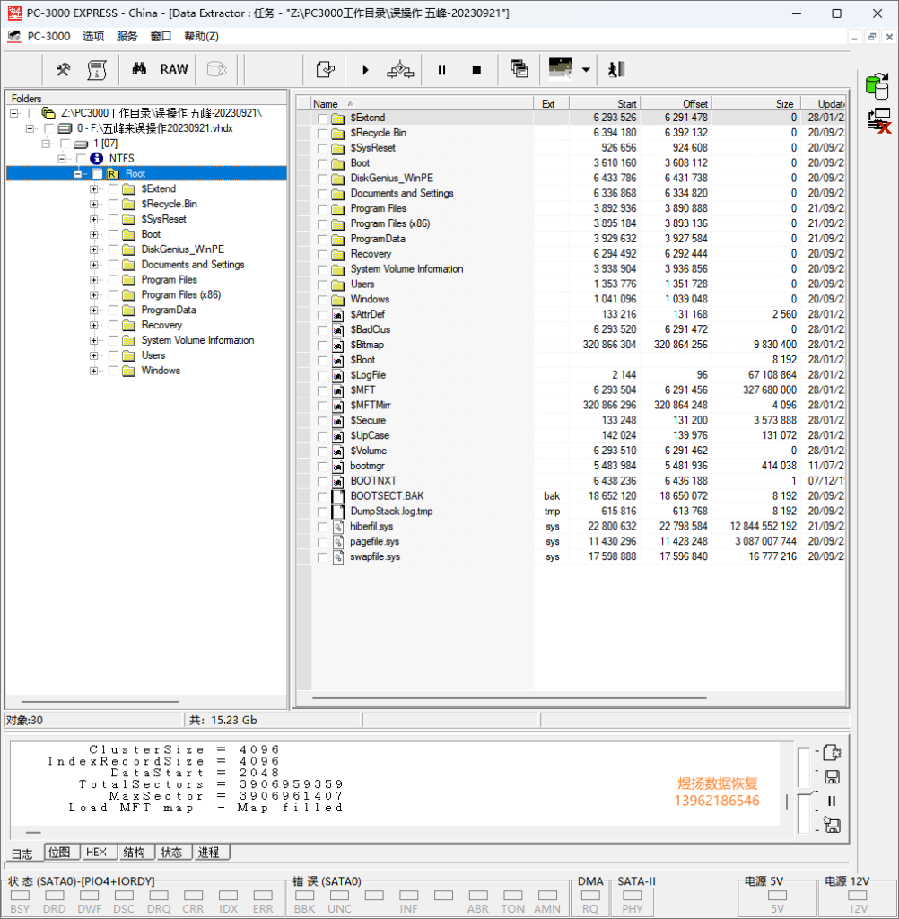The width and height of the screenshot is (899, 919).
Task: Open the 服务 menu
Action: click(x=127, y=36)
